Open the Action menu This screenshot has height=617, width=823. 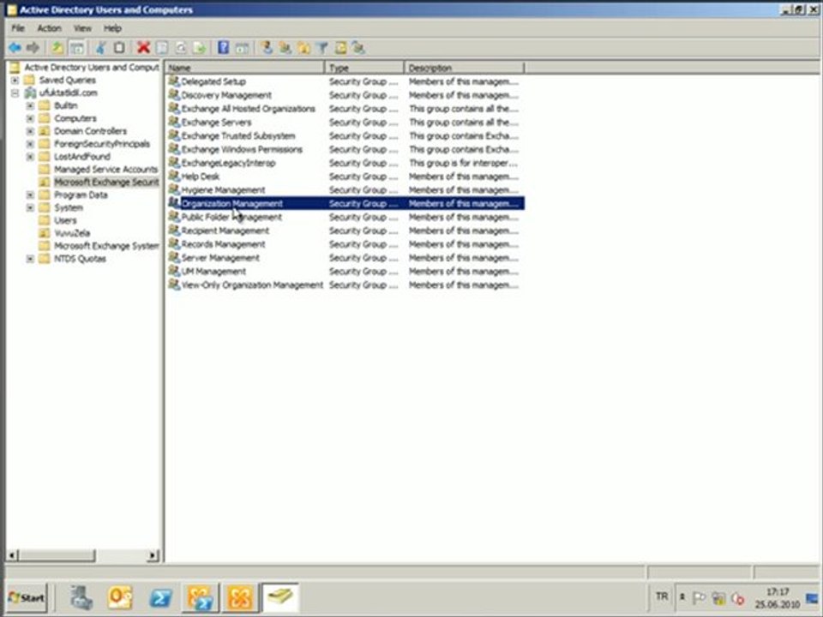pyautogui.click(x=49, y=28)
